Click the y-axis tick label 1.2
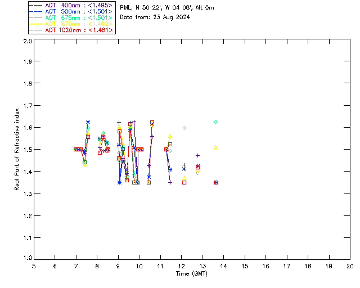The height and width of the screenshot is (288, 360). (28, 216)
